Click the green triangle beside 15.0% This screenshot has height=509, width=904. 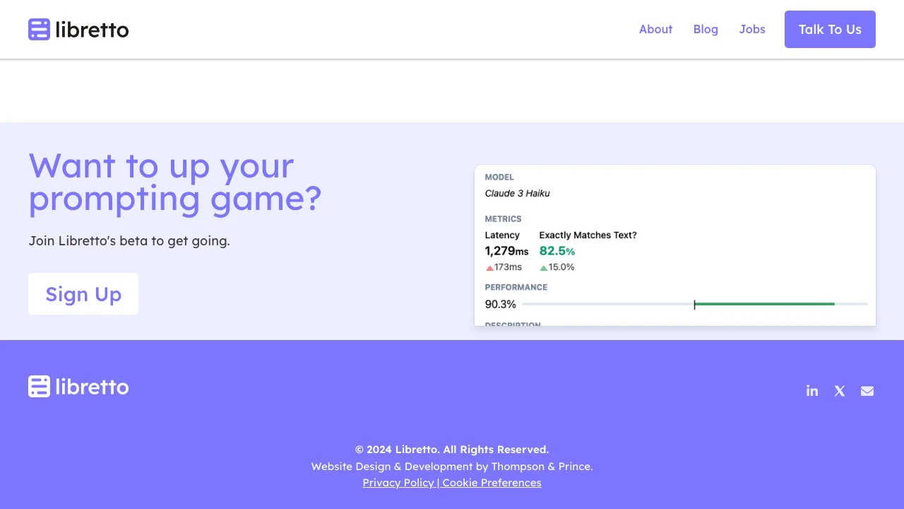pyautogui.click(x=544, y=268)
